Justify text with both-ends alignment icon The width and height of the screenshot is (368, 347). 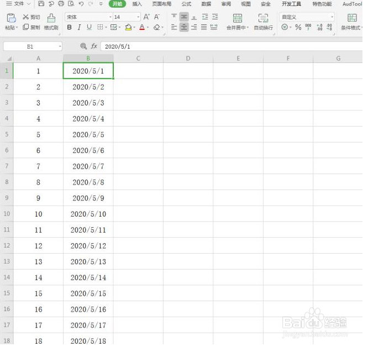[204, 27]
